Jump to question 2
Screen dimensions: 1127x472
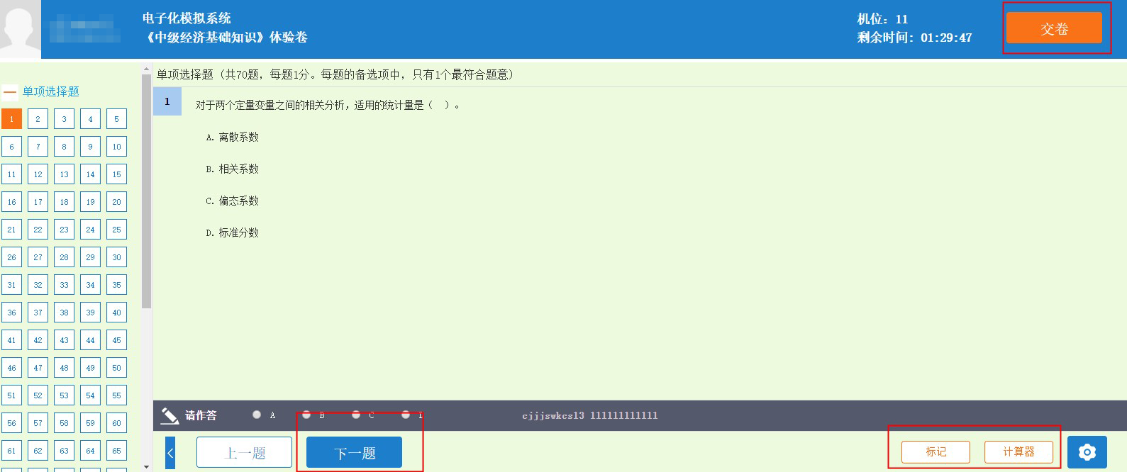38,119
